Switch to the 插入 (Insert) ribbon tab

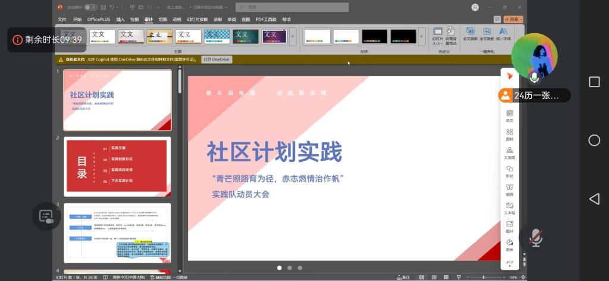[x=120, y=20]
